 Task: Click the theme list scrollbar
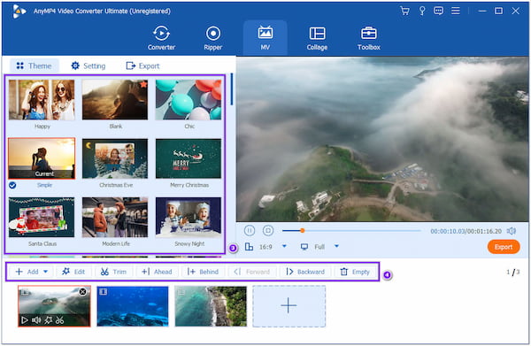pos(232,89)
